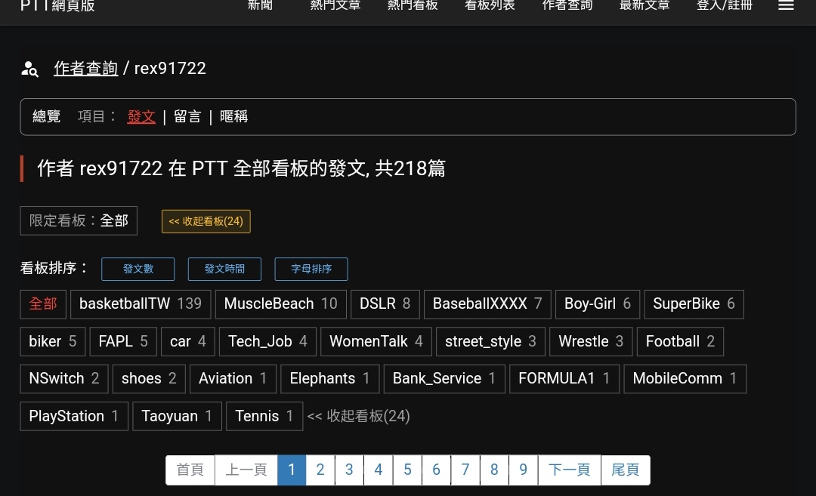The width and height of the screenshot is (816, 496).
Task: Click the author search person icon
Action: tap(29, 69)
